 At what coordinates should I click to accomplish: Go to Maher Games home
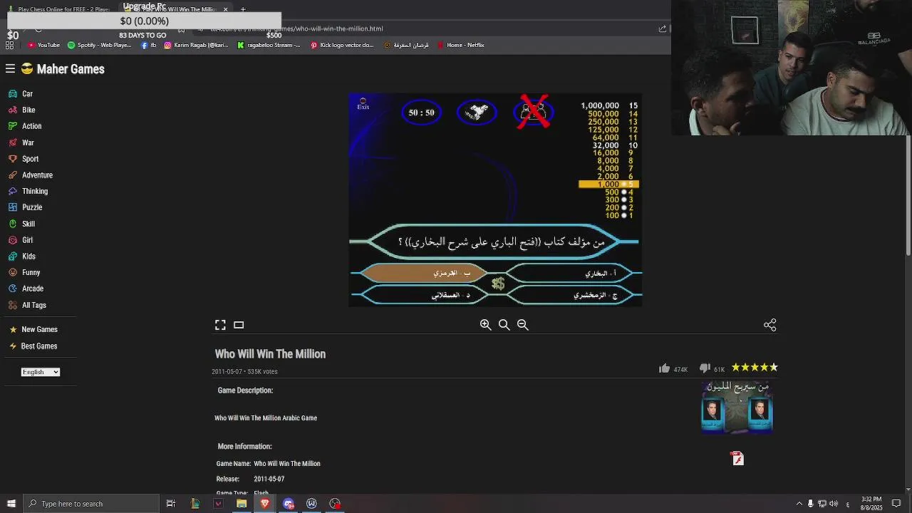63,69
